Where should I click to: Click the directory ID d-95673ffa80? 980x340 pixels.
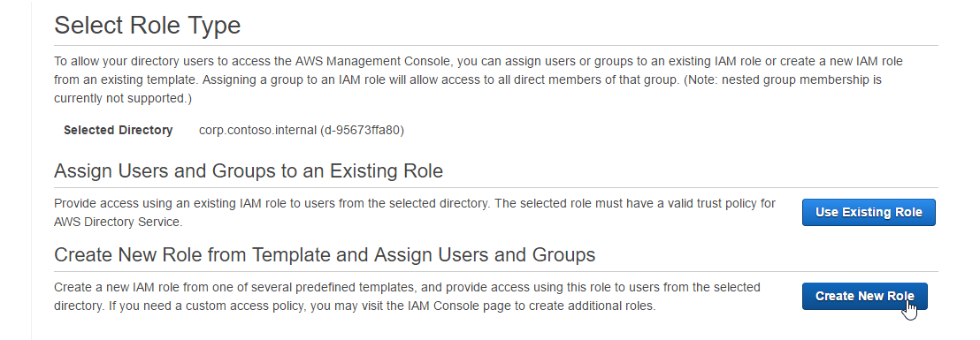pyautogui.click(x=362, y=131)
